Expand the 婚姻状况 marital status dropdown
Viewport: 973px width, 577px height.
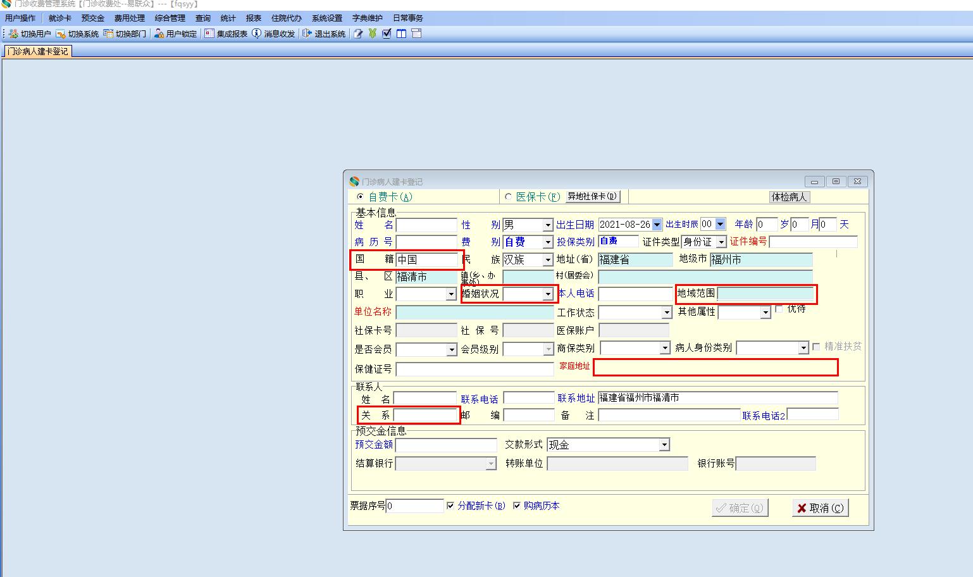pos(548,294)
